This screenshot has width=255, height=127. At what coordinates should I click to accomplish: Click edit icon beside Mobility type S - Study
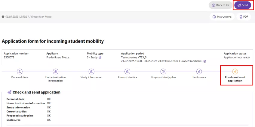click(x=100, y=58)
